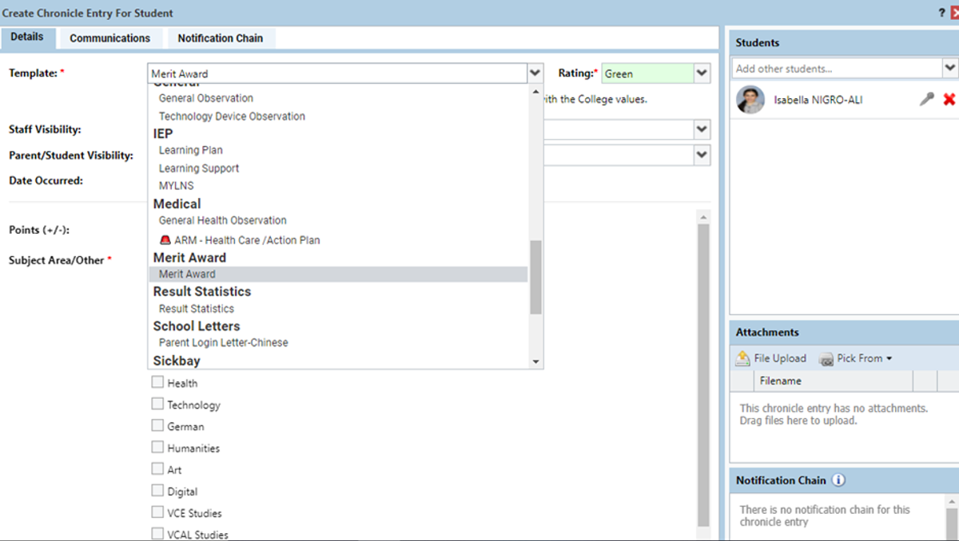The width and height of the screenshot is (959, 541).
Task: Collapse the Template dropdown arrow
Action: point(535,73)
